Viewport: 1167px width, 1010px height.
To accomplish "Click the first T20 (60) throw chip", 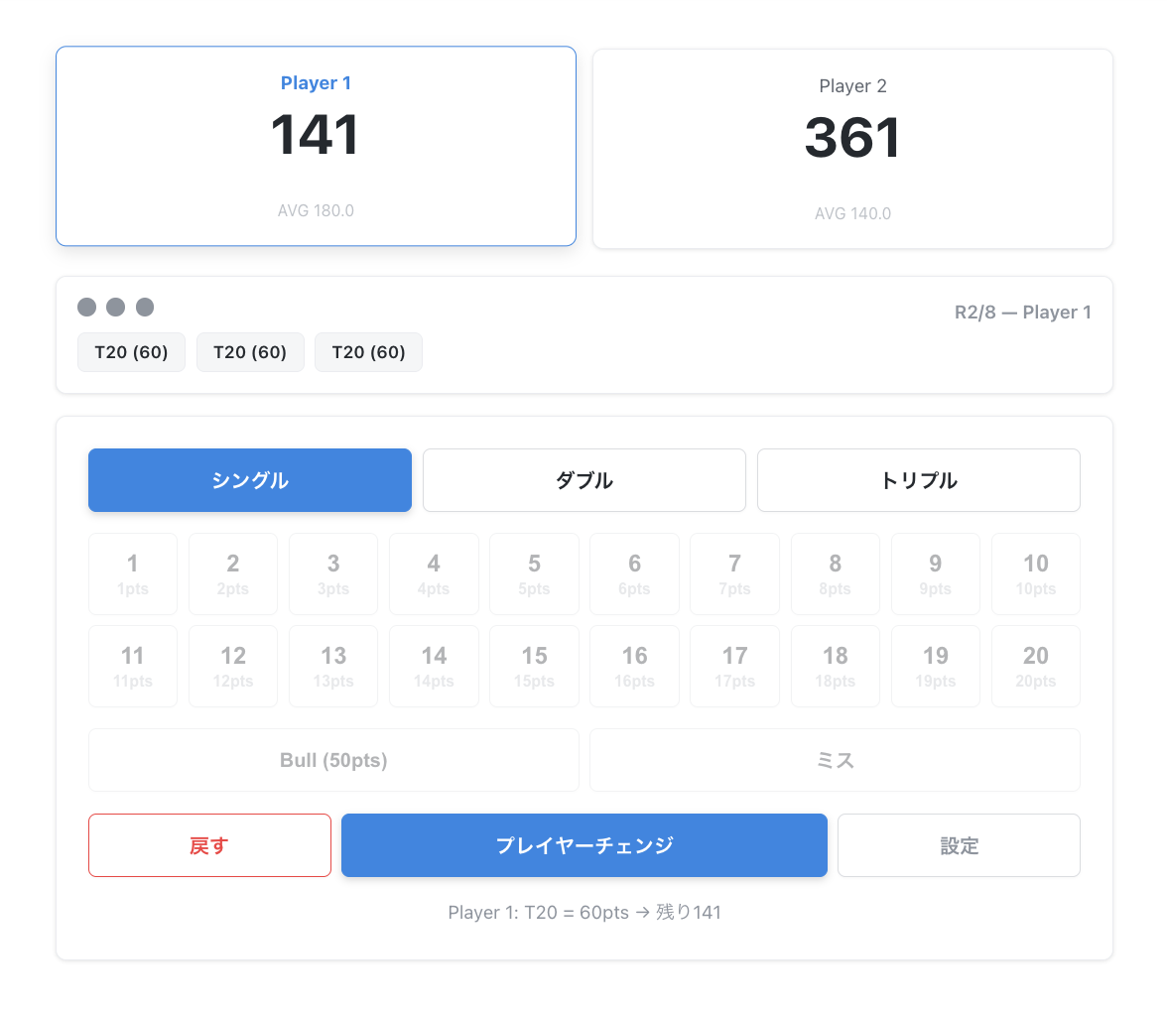I will pos(131,352).
